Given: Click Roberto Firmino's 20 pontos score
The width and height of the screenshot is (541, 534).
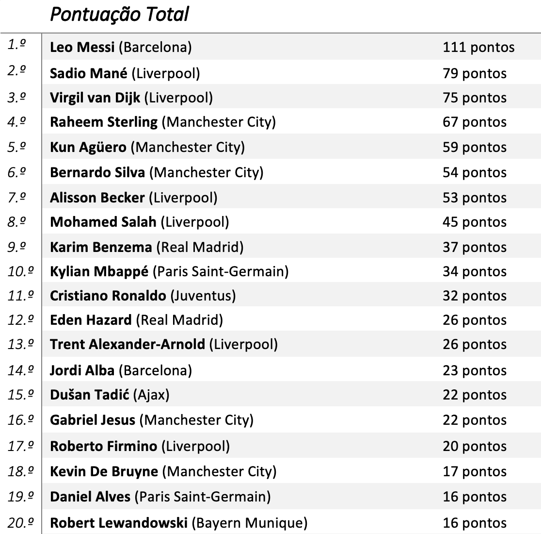Looking at the screenshot, I should point(474,446).
